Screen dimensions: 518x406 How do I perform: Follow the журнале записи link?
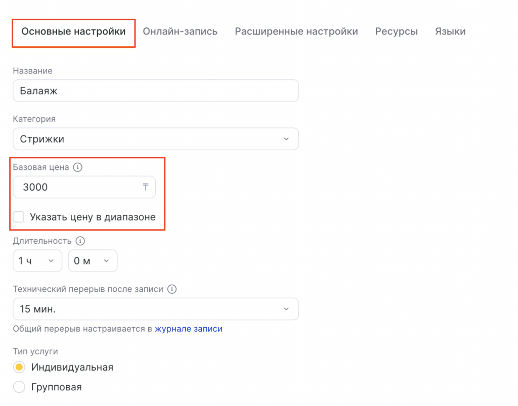pyautogui.click(x=189, y=329)
